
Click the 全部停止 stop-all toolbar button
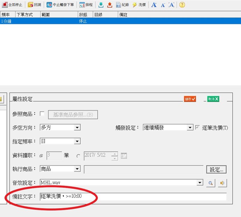13,5
